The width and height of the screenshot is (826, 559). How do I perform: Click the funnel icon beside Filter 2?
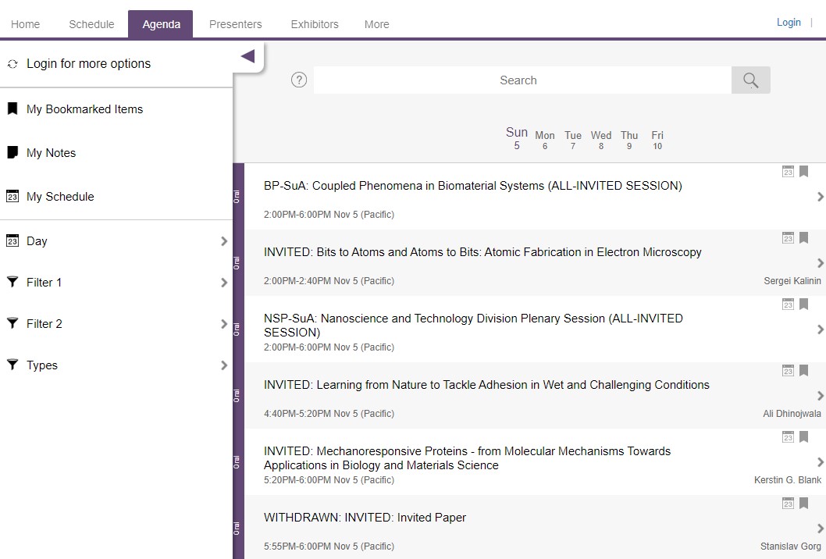tap(12, 323)
